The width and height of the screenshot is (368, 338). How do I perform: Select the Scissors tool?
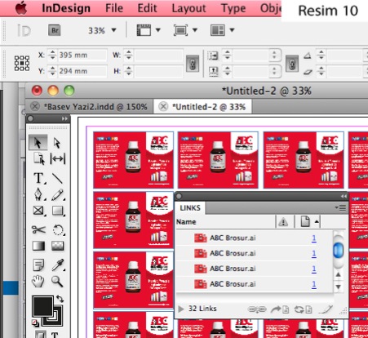[x=38, y=229]
